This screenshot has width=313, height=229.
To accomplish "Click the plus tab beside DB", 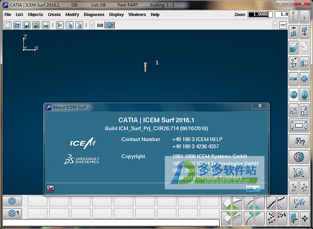I will point(110,26).
